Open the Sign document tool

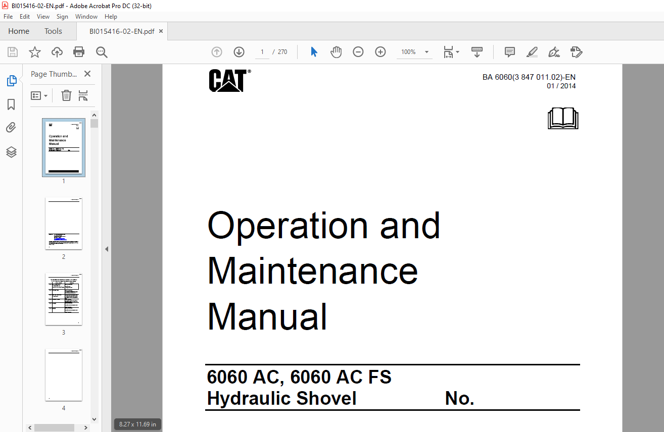tap(554, 52)
